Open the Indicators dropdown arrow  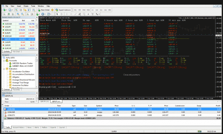(x=39, y=14)
